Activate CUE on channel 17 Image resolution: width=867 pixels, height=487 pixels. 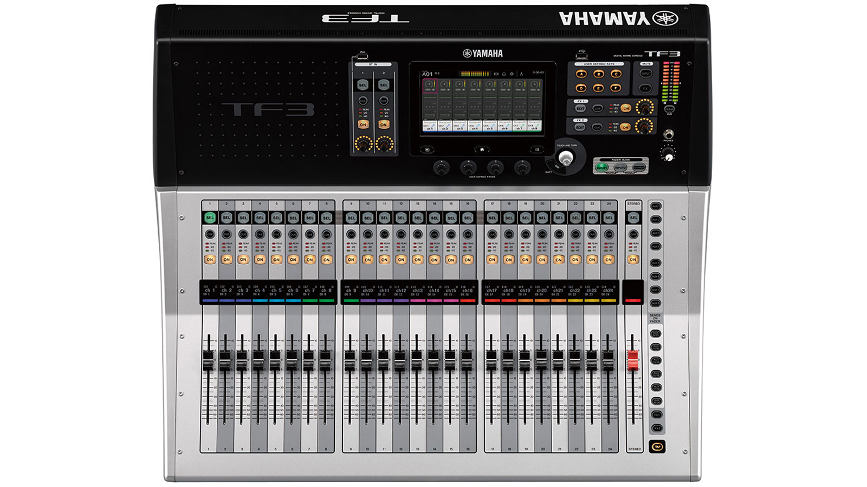(492, 234)
